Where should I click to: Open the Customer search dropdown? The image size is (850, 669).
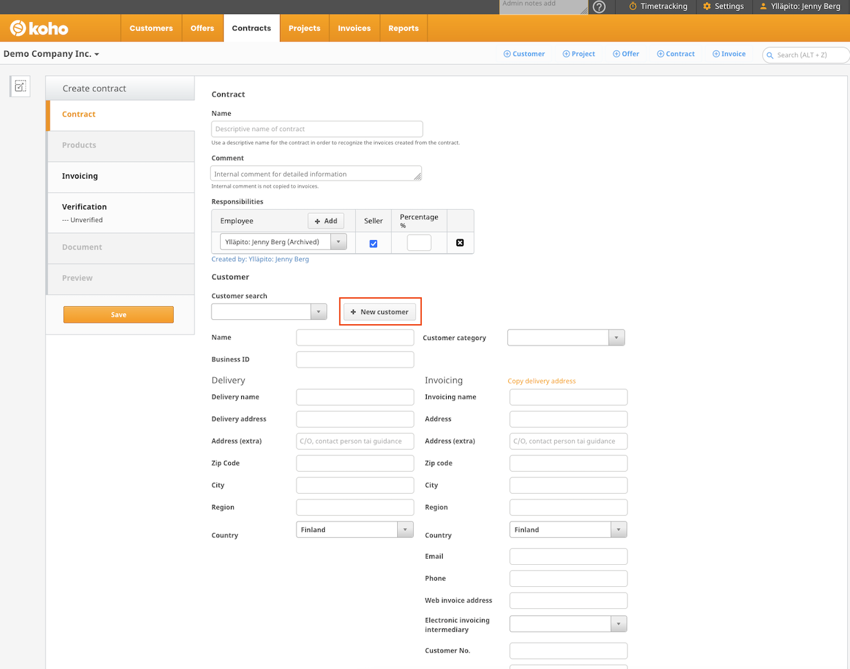click(x=269, y=312)
